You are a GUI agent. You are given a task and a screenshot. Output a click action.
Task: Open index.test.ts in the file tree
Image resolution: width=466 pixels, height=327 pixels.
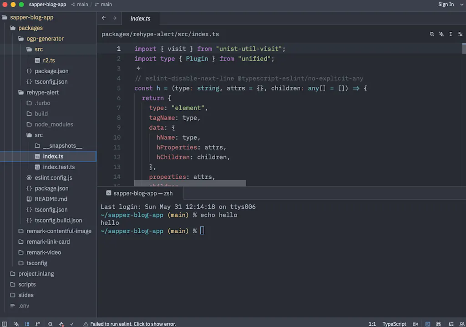48,167
